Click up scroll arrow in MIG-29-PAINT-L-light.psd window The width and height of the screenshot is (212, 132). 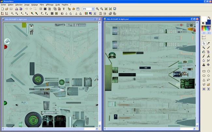click(x=100, y=23)
